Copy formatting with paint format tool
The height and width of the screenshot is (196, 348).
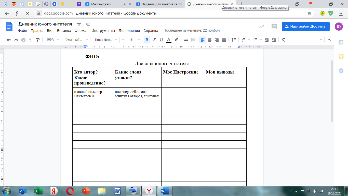click(38, 40)
